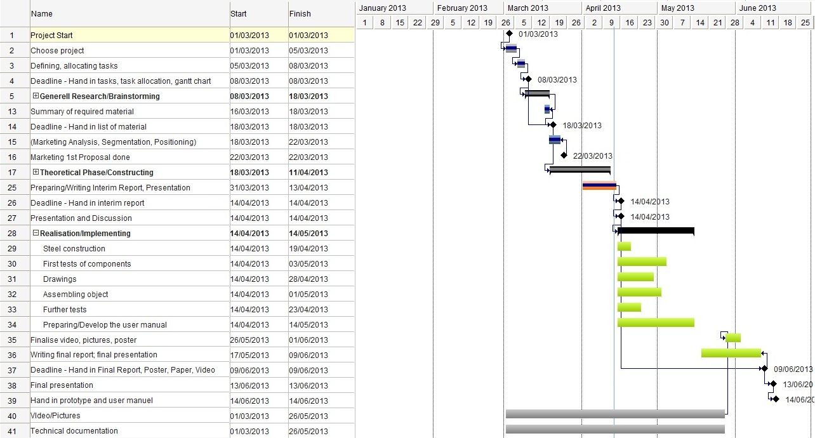The height and width of the screenshot is (438, 815).
Task: Expand the Generell Research/Brainstorming group
Action: pyautogui.click(x=36, y=96)
